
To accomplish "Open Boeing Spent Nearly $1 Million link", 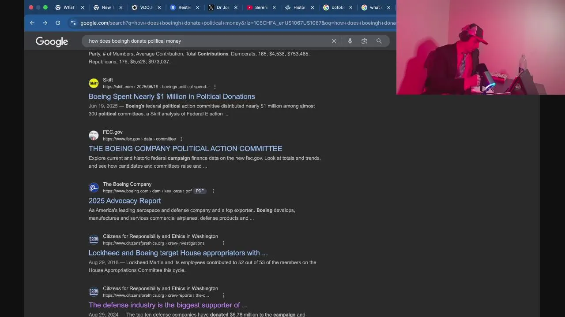I will coord(172,96).
